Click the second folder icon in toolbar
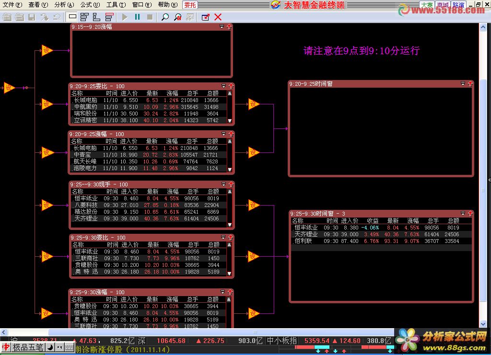Viewport: 491px width, 355px height. click(x=19, y=17)
